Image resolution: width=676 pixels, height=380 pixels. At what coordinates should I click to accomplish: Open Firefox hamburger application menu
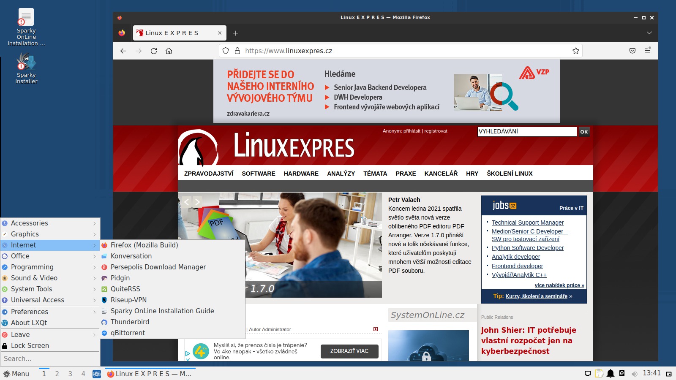[x=648, y=50]
